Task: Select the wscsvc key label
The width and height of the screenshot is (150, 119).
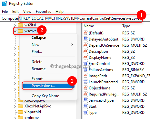Action: point(30,31)
